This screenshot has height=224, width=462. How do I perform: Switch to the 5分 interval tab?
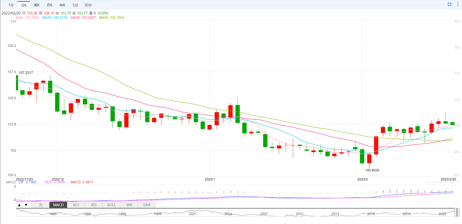tap(75, 5)
